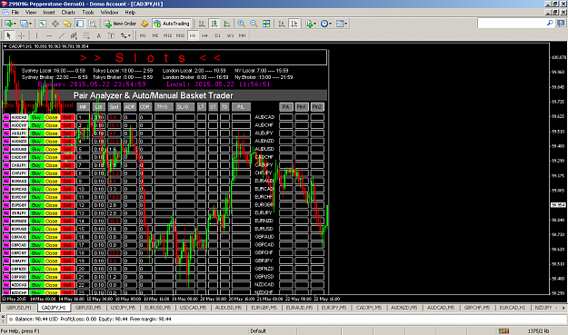
Task: Click the toolbar search input field
Action: coord(512,24)
